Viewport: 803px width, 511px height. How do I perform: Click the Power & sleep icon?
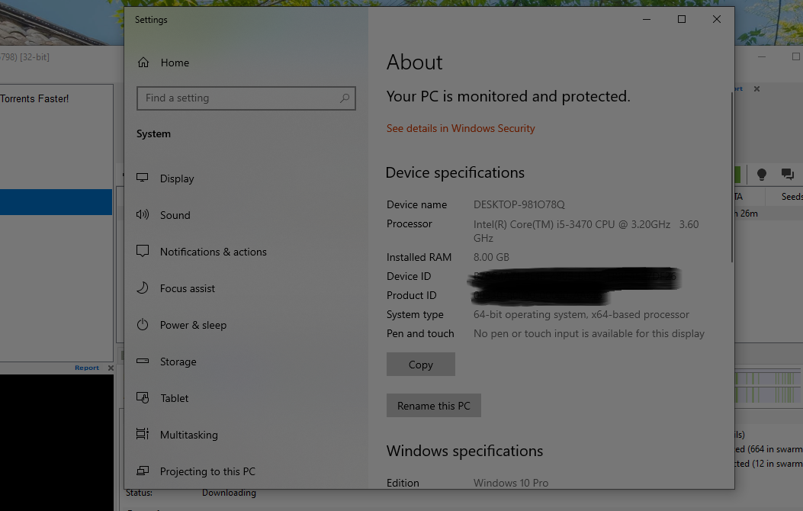(x=143, y=324)
